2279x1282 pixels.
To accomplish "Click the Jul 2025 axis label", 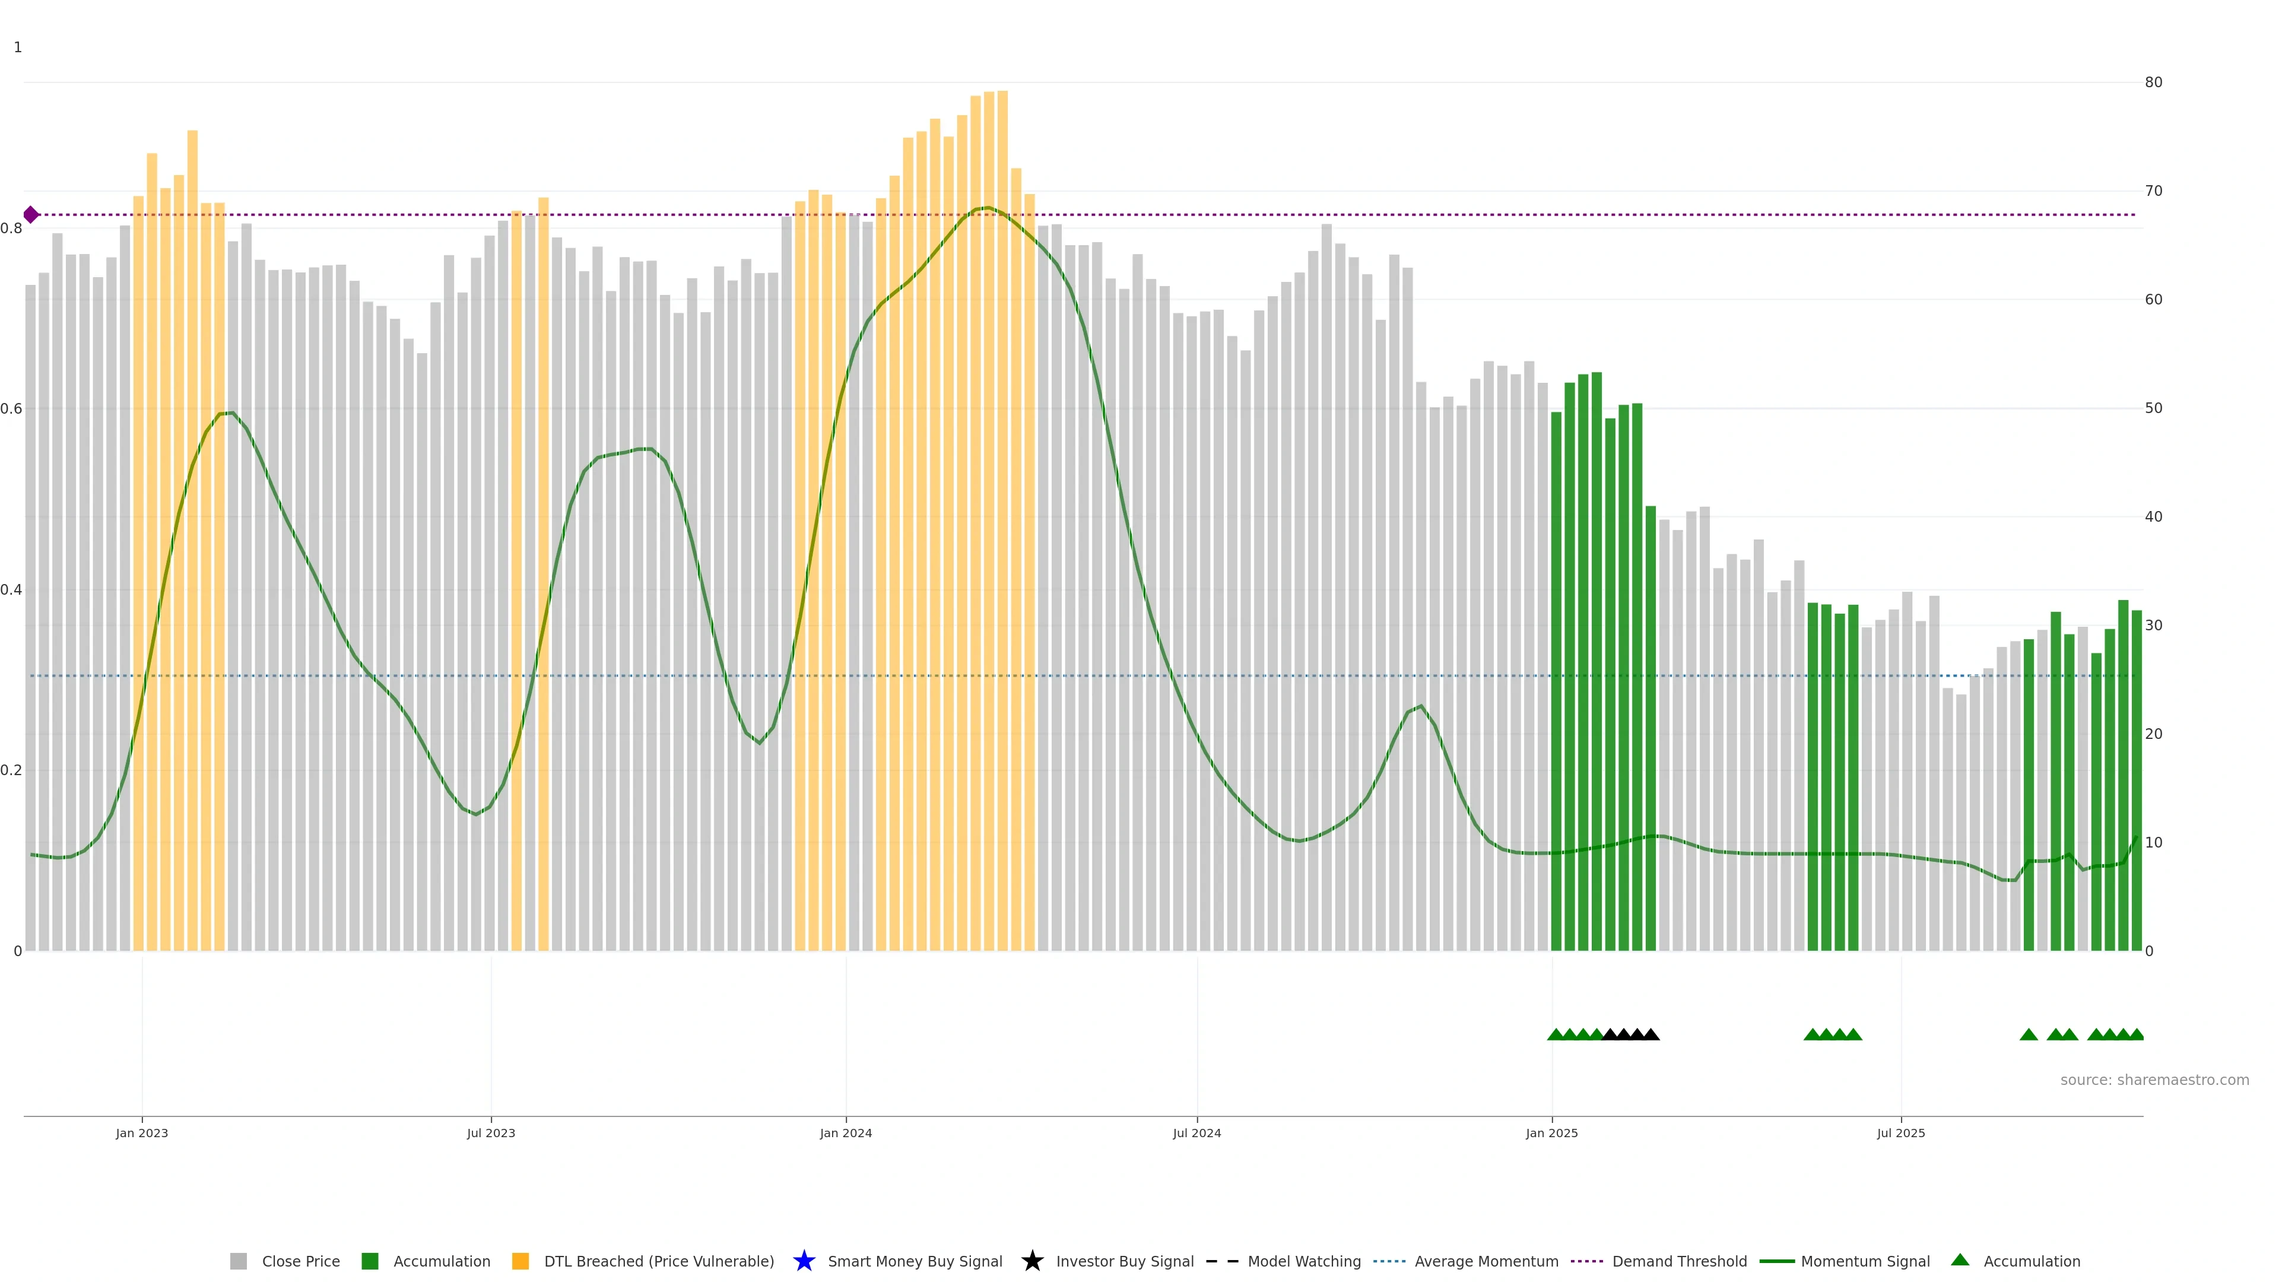I will [1900, 1134].
